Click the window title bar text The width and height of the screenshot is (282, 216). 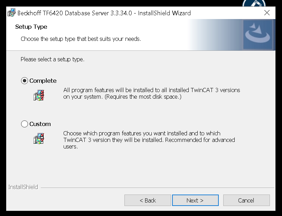click(104, 13)
